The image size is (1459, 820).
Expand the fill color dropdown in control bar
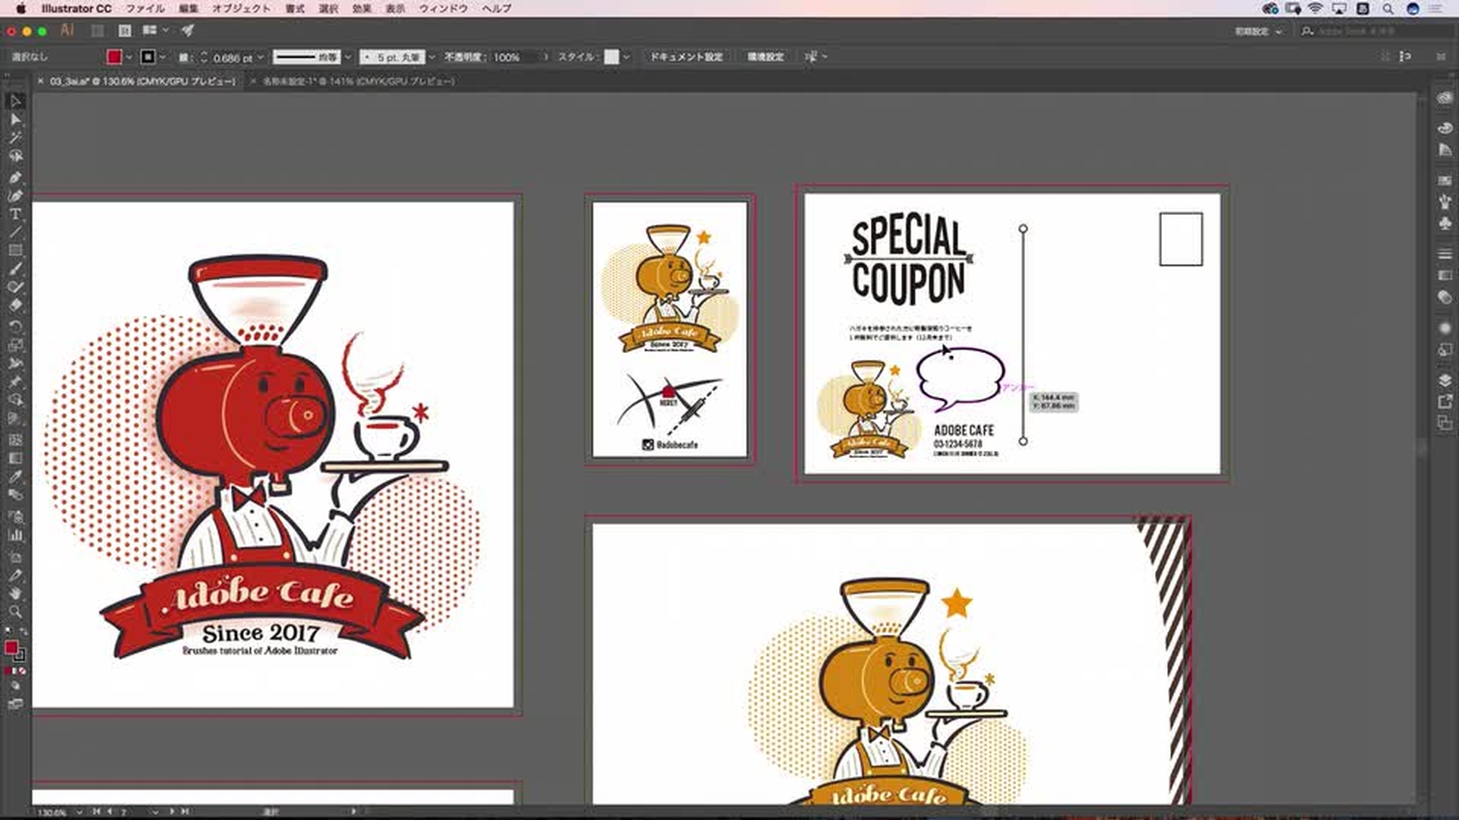pyautogui.click(x=129, y=57)
